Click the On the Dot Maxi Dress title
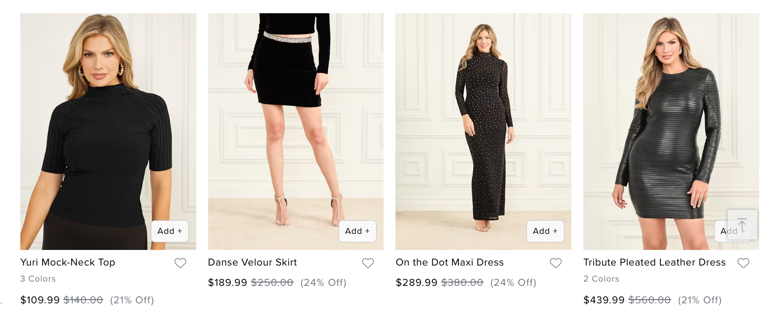 (x=449, y=262)
